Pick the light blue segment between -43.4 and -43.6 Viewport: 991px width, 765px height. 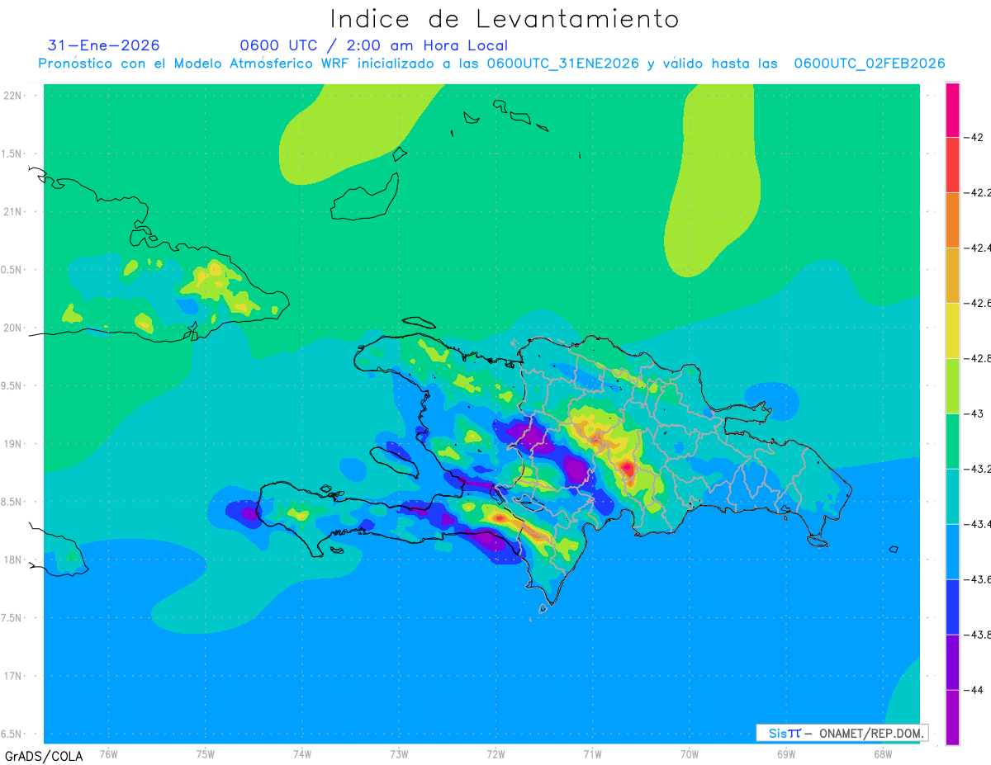tap(952, 552)
